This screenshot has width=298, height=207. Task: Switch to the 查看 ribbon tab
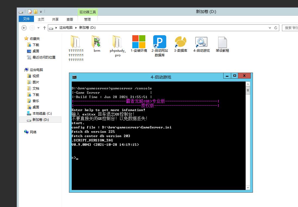pyautogui.click(x=70, y=19)
